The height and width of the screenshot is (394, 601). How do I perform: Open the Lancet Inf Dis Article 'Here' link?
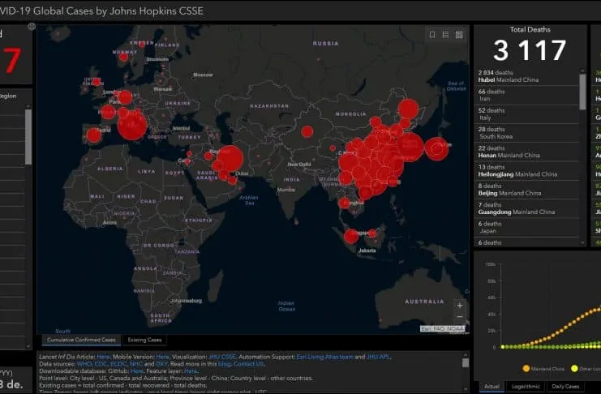(x=103, y=357)
